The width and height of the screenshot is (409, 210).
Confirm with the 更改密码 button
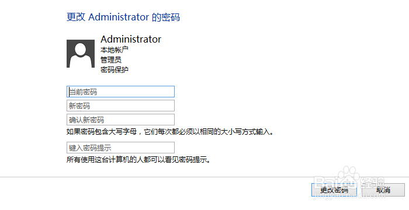334,190
